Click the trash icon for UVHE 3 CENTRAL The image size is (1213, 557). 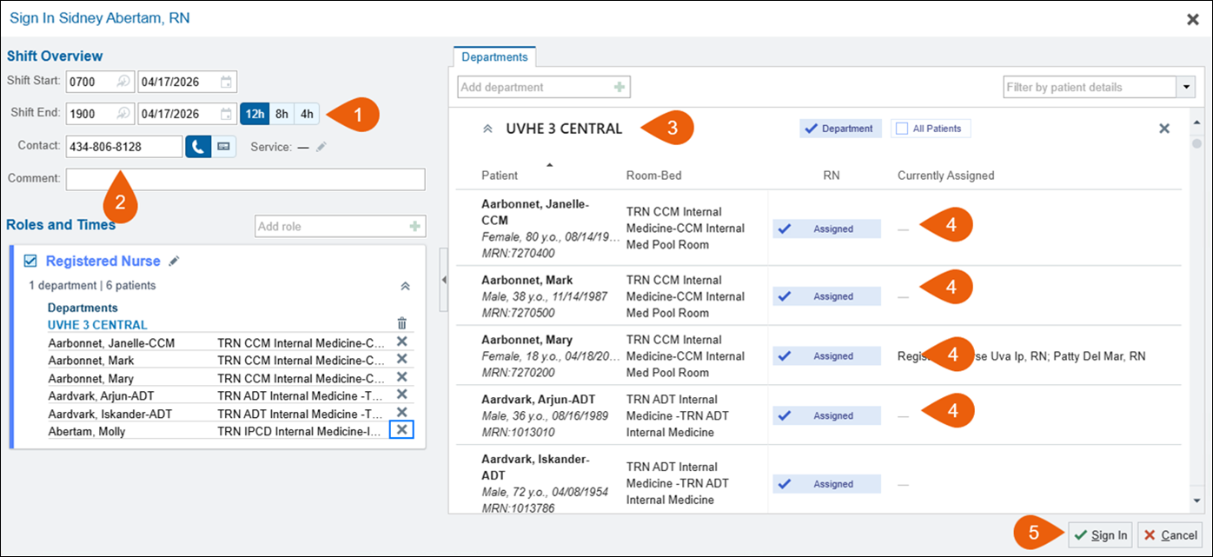[401, 323]
